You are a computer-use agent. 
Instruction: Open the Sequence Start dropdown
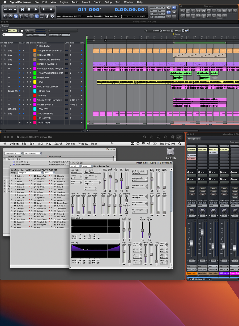(59, 35)
